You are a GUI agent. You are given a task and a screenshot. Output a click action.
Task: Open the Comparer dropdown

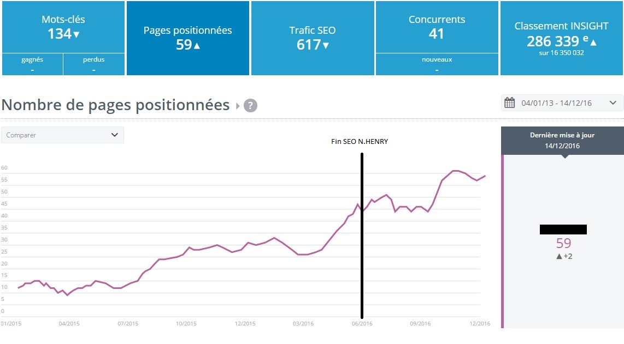pos(62,135)
